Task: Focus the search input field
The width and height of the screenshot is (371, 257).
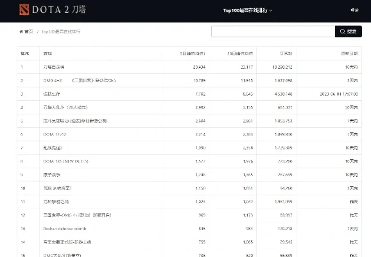Action: (273, 31)
